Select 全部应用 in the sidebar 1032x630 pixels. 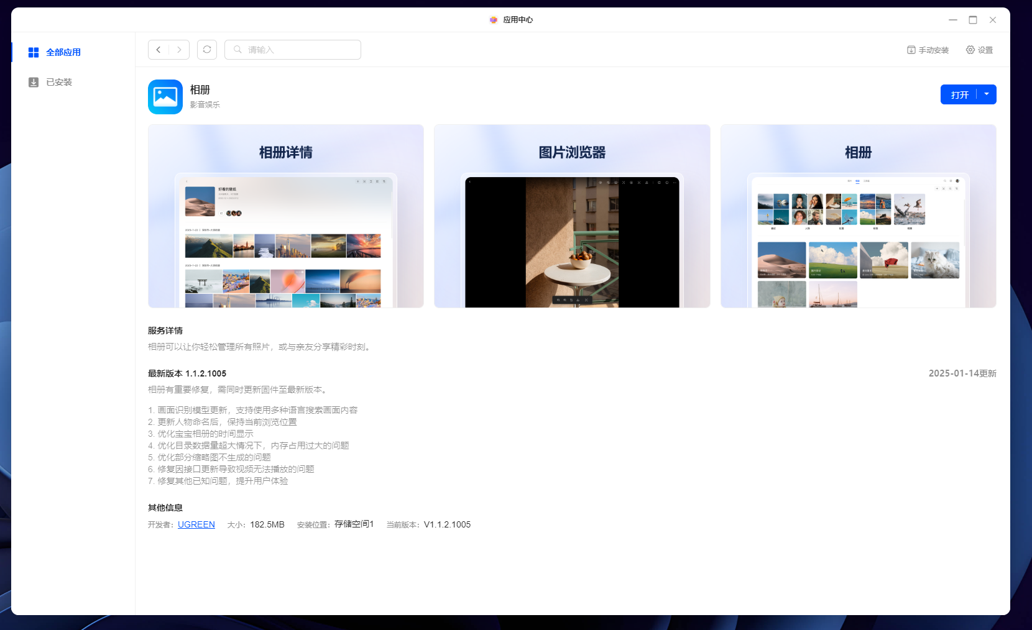pyautogui.click(x=63, y=52)
